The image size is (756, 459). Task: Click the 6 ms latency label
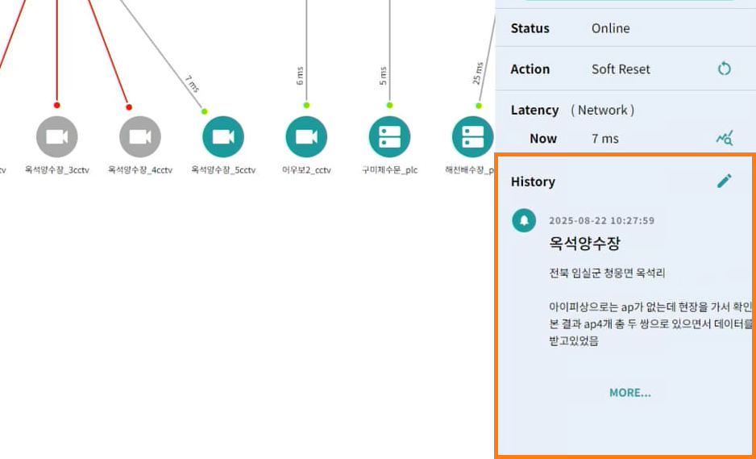click(x=300, y=77)
